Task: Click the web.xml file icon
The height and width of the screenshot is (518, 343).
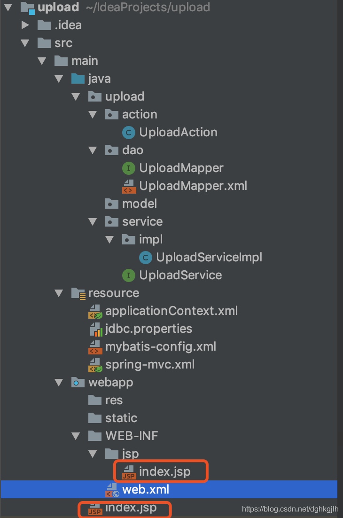Action: (112, 490)
